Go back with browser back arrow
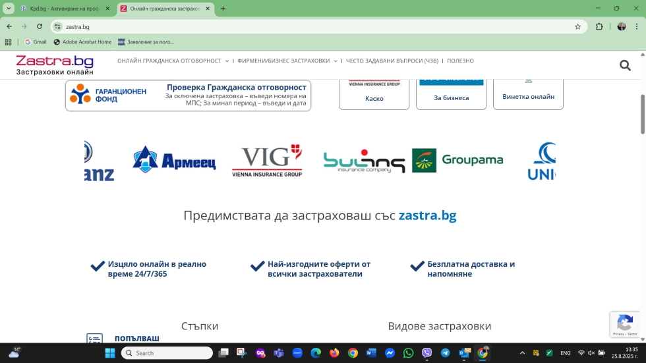The image size is (646, 363). tap(9, 26)
